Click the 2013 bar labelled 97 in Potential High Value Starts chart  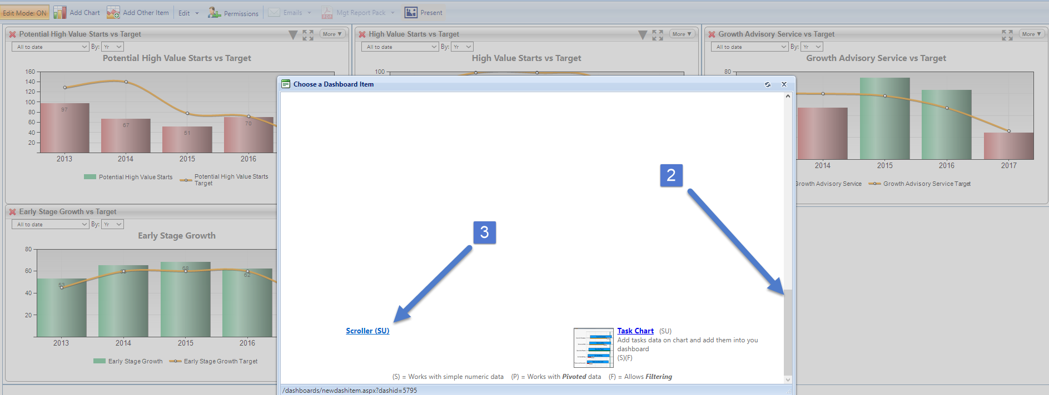(64, 128)
